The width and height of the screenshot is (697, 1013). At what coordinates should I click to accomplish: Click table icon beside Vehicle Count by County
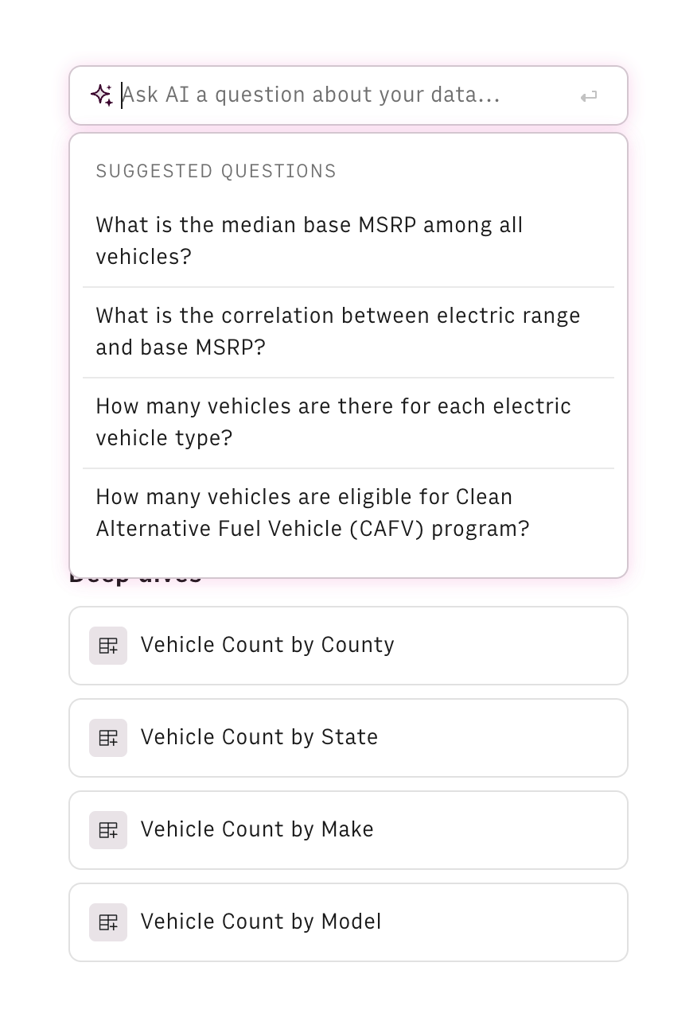[x=108, y=645]
